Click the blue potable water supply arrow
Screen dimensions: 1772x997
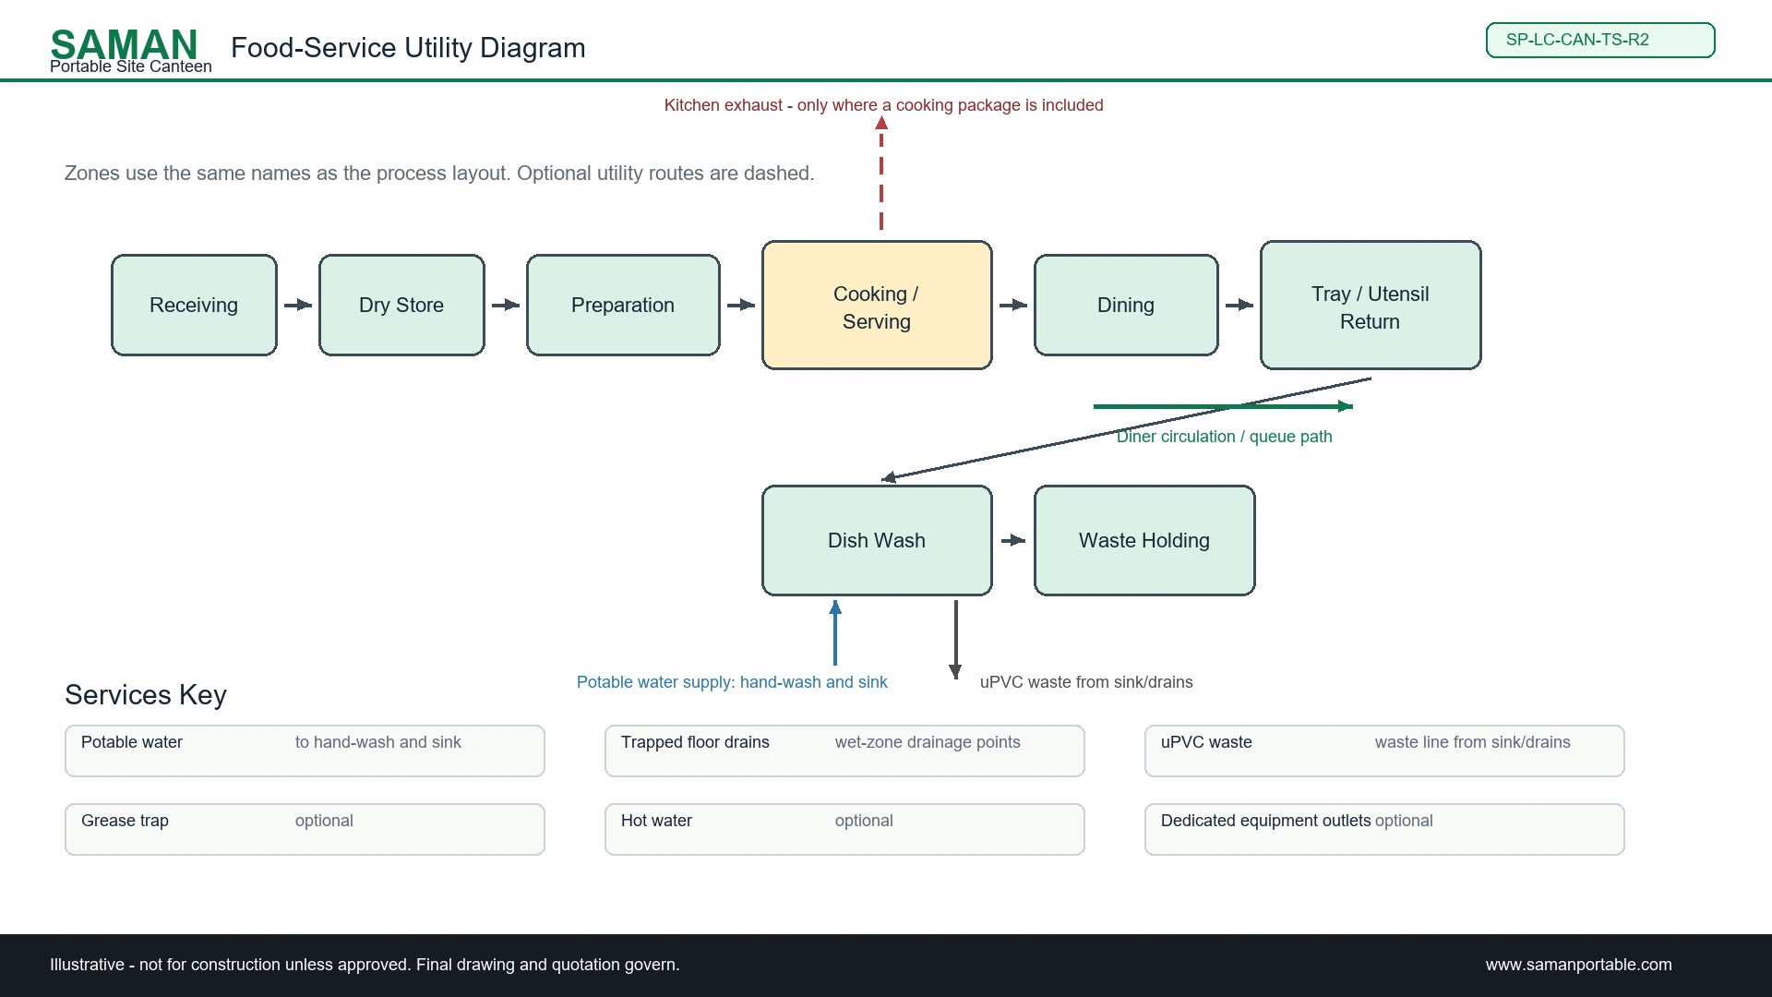[x=835, y=632]
